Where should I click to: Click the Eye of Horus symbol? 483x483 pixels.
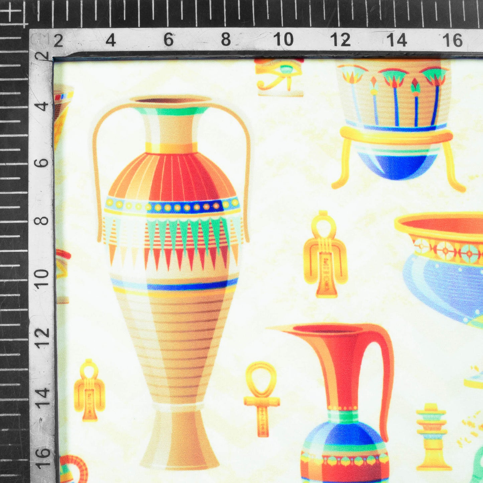point(280,77)
